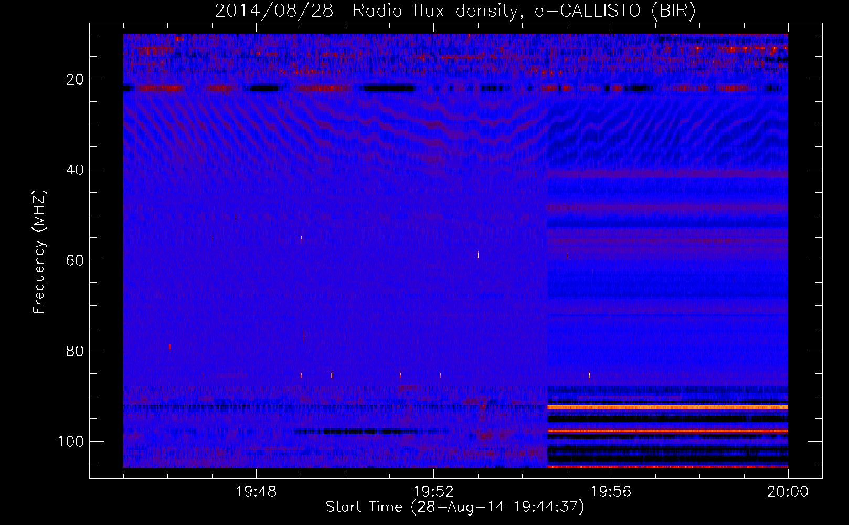Click the bright orange band near 92 MHz
Screen dimensions: 849x525
pyautogui.click(x=667, y=407)
